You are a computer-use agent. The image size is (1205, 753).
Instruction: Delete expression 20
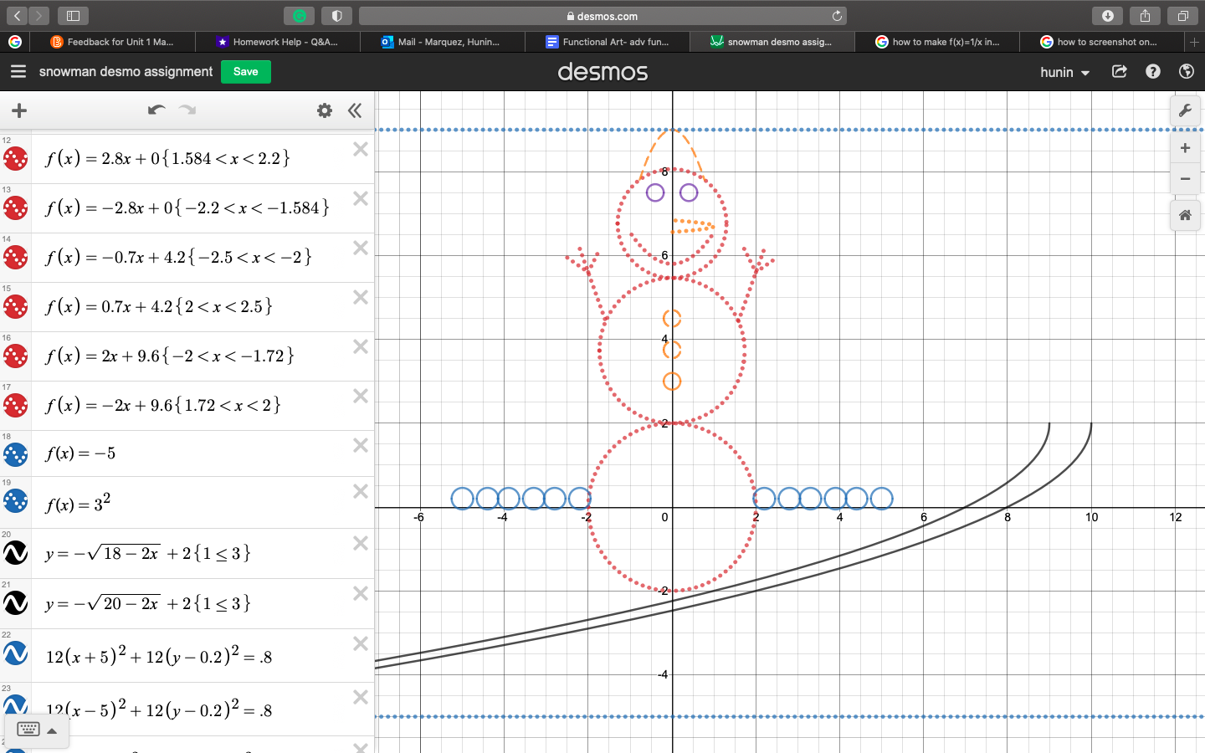pyautogui.click(x=361, y=543)
